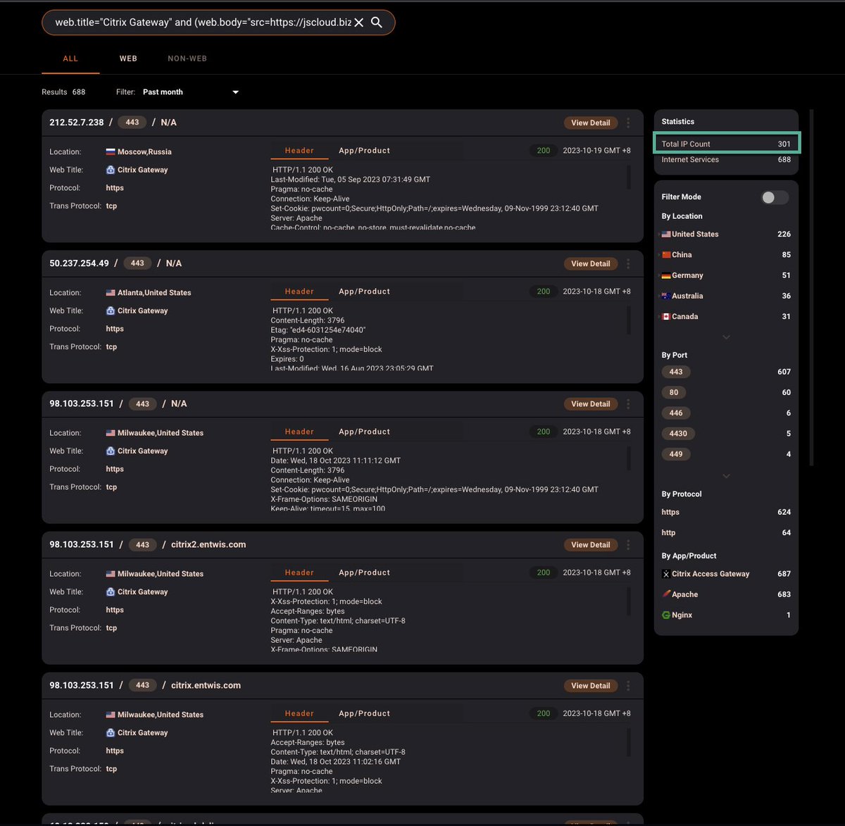Filter by port 443 in sidebar
This screenshot has width=845, height=826.
coord(676,372)
